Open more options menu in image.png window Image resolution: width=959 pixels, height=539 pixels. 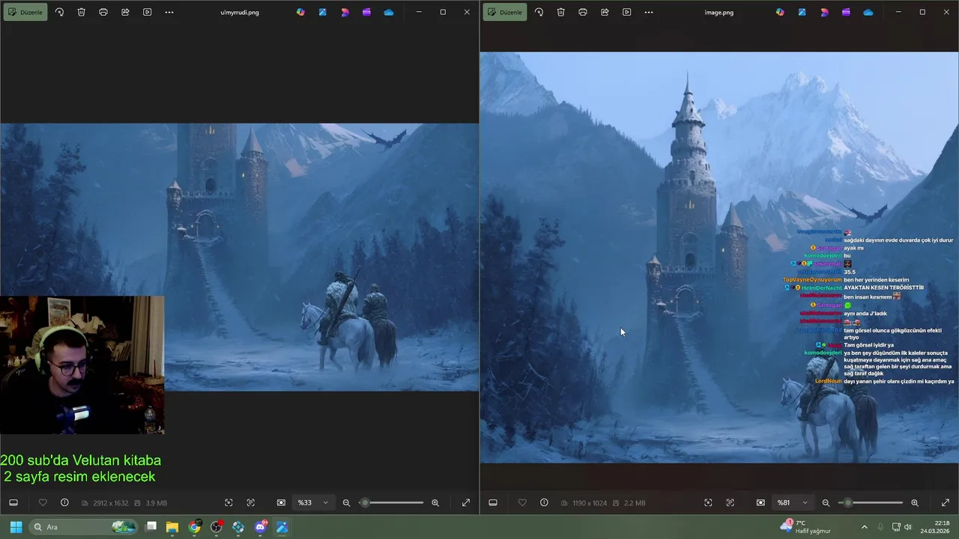(x=649, y=12)
